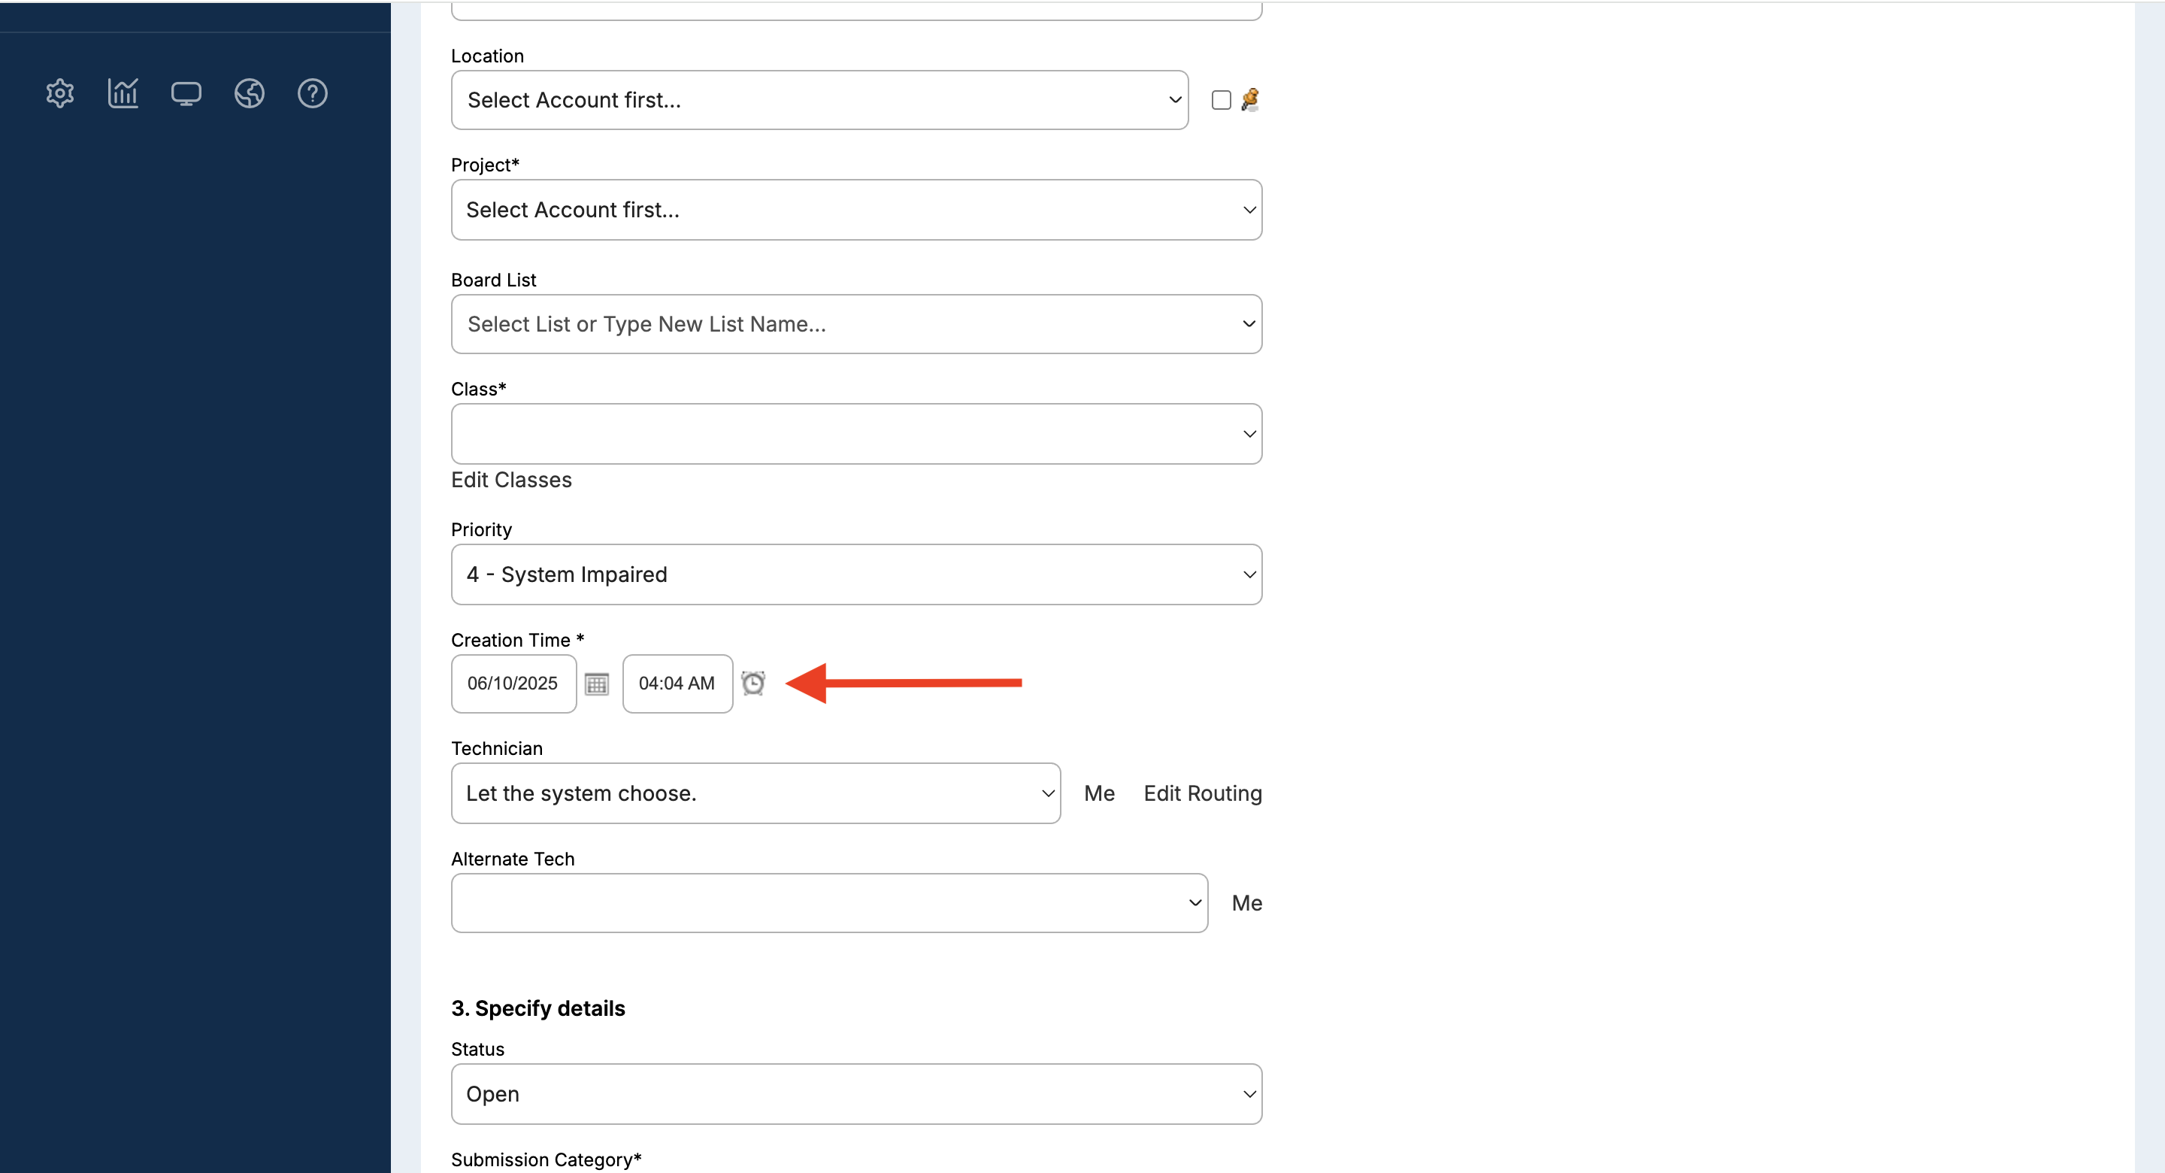Expand the Priority dropdown
The image size is (2165, 1173).
(855, 574)
